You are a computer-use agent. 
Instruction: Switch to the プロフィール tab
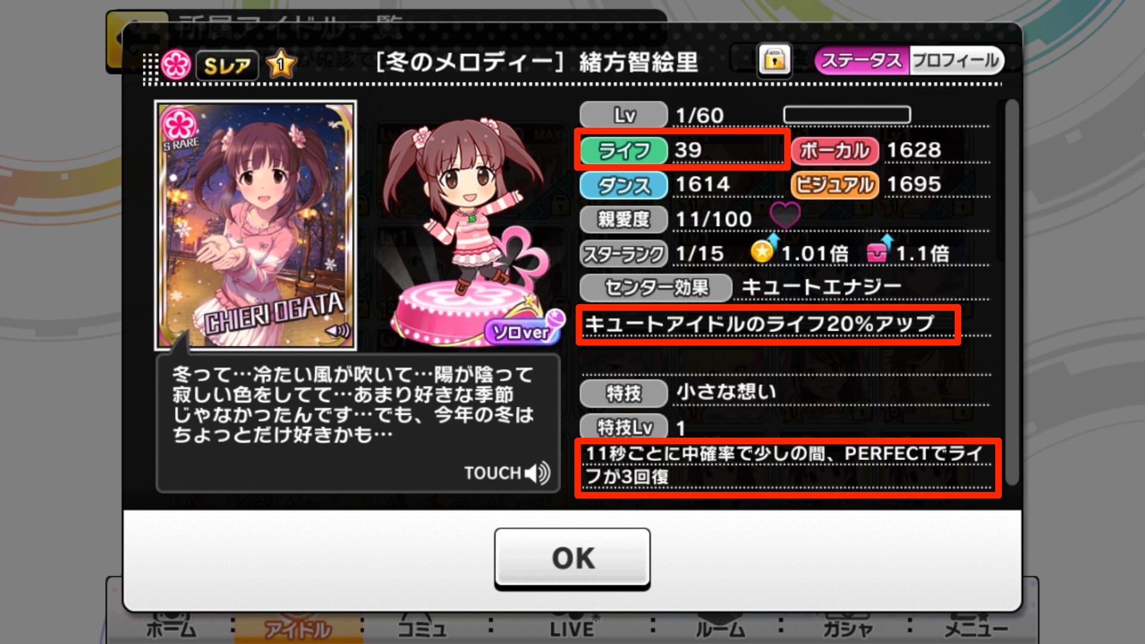(x=956, y=60)
